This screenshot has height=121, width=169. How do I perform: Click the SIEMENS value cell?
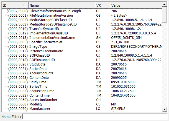click(118, 109)
